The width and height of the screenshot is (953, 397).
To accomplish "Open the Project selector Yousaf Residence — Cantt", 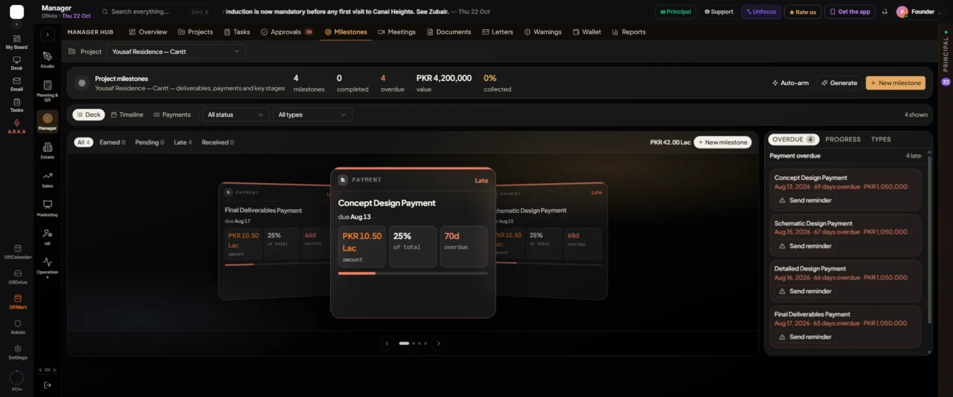I will tap(176, 51).
